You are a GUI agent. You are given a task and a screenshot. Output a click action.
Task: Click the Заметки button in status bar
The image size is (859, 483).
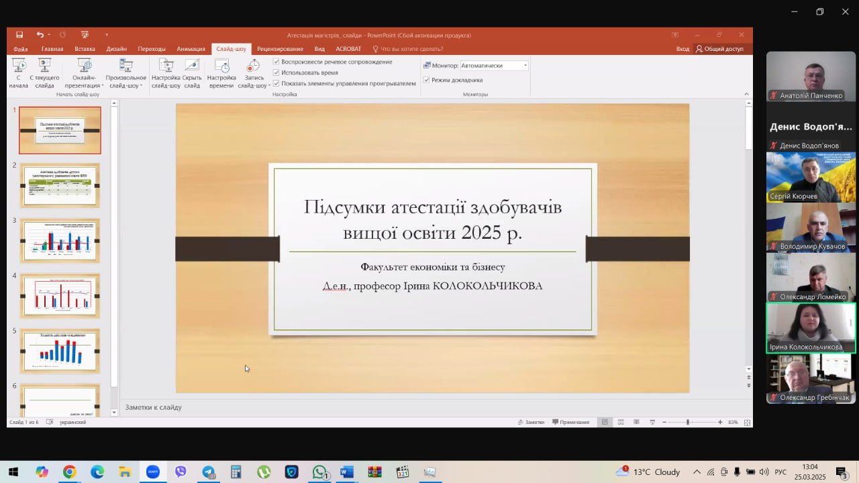click(530, 422)
